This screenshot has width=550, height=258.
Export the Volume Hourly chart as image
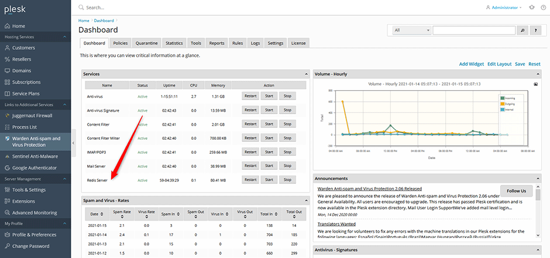coord(535,84)
